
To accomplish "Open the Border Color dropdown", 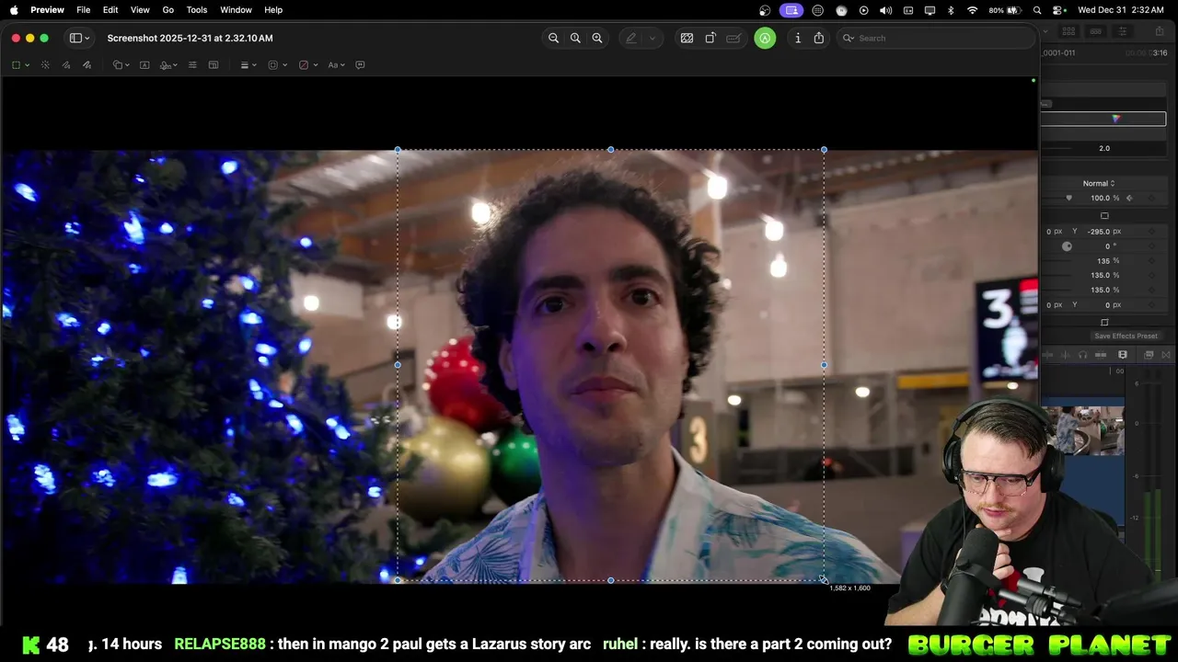I will tap(276, 65).
